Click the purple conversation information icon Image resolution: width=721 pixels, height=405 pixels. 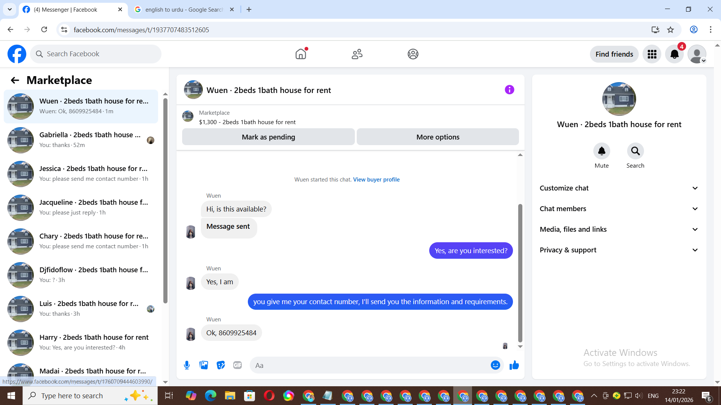[509, 90]
